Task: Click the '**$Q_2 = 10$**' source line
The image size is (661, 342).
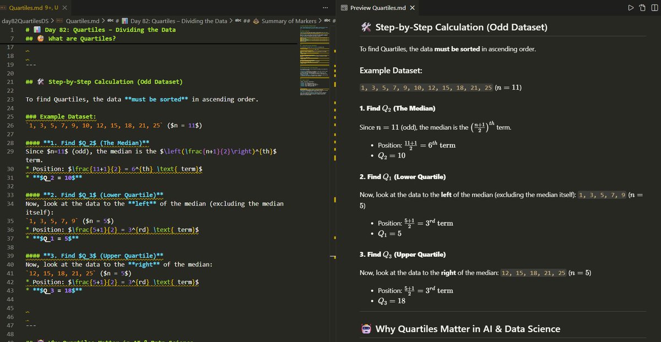Action: pyautogui.click(x=54, y=178)
